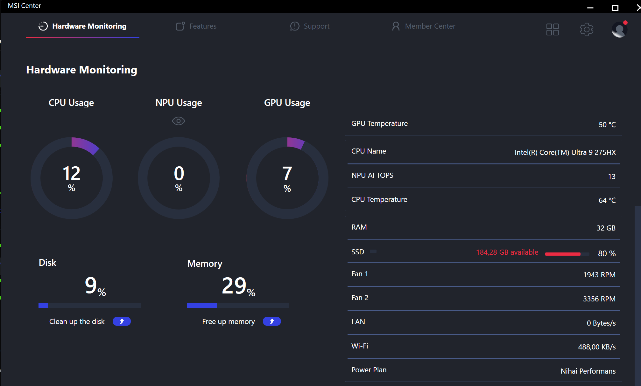Maximize the MSI Center window
Image resolution: width=641 pixels, height=386 pixels.
(615, 7)
